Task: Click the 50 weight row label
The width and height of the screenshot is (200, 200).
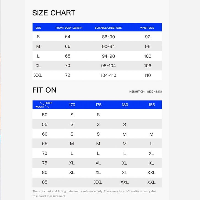Action: tap(45, 115)
